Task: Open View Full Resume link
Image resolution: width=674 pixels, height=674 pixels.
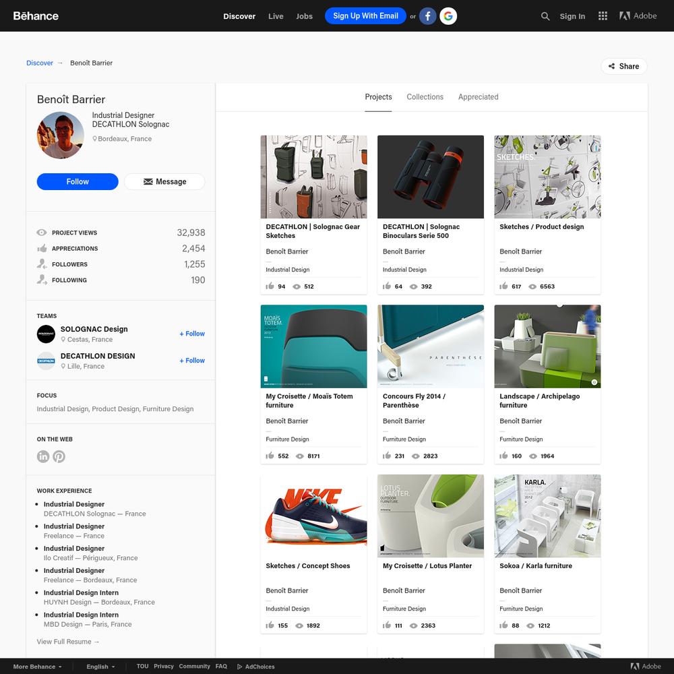Action: click(x=68, y=642)
